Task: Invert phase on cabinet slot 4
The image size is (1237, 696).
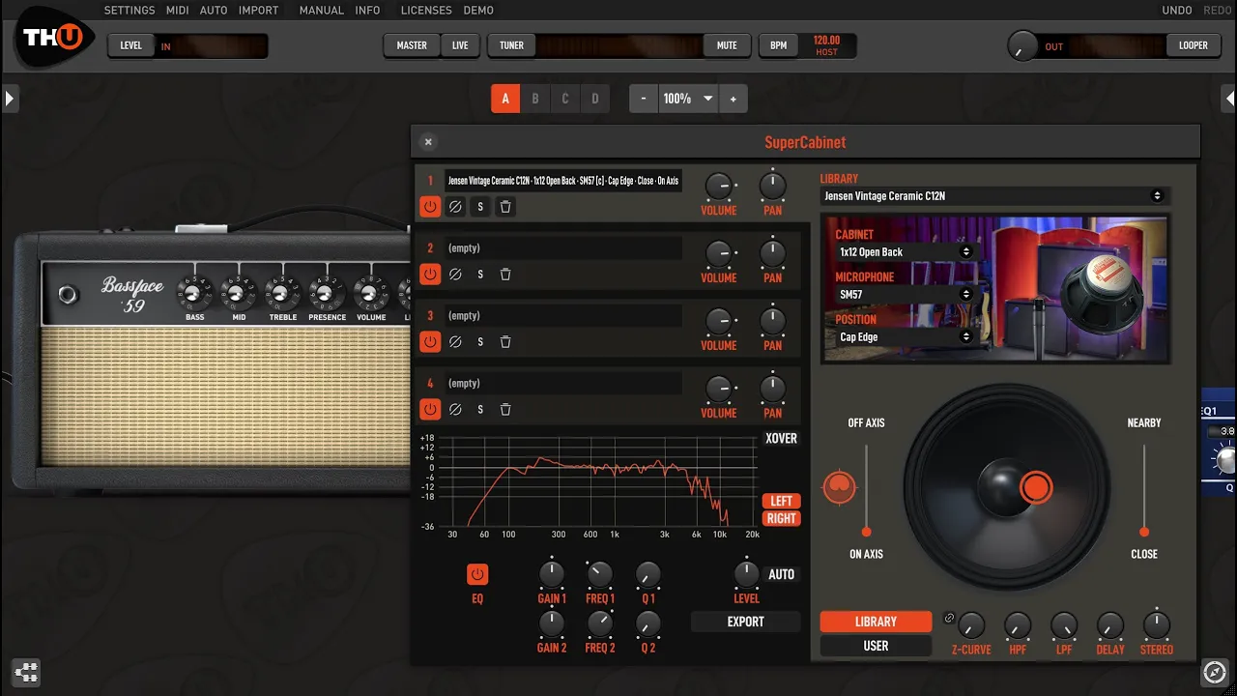Action: (455, 410)
